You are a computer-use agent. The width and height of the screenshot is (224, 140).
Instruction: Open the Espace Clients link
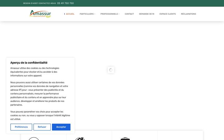point(168,14)
